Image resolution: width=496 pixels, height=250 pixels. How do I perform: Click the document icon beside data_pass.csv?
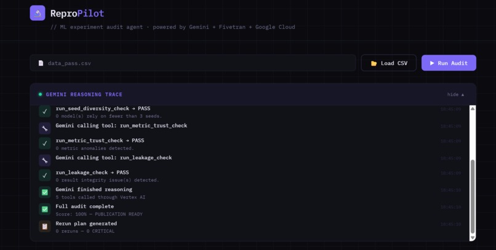41,63
